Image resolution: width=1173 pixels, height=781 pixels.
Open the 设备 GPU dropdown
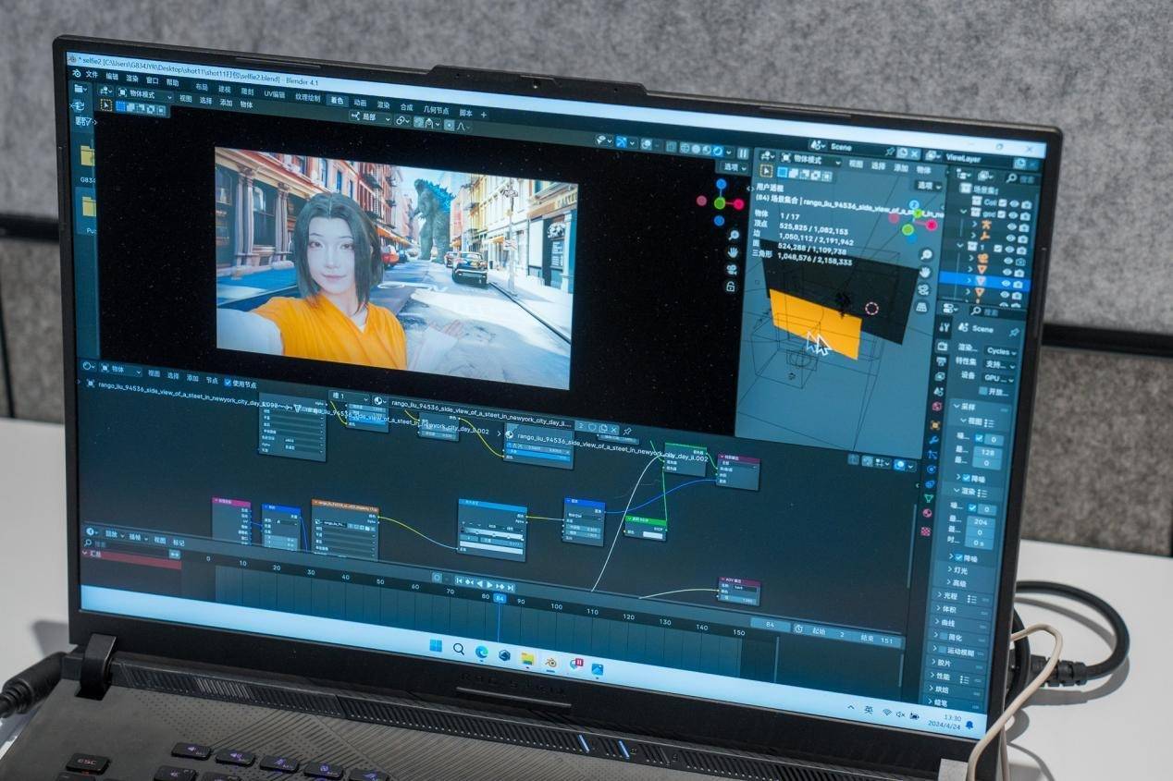click(x=999, y=378)
